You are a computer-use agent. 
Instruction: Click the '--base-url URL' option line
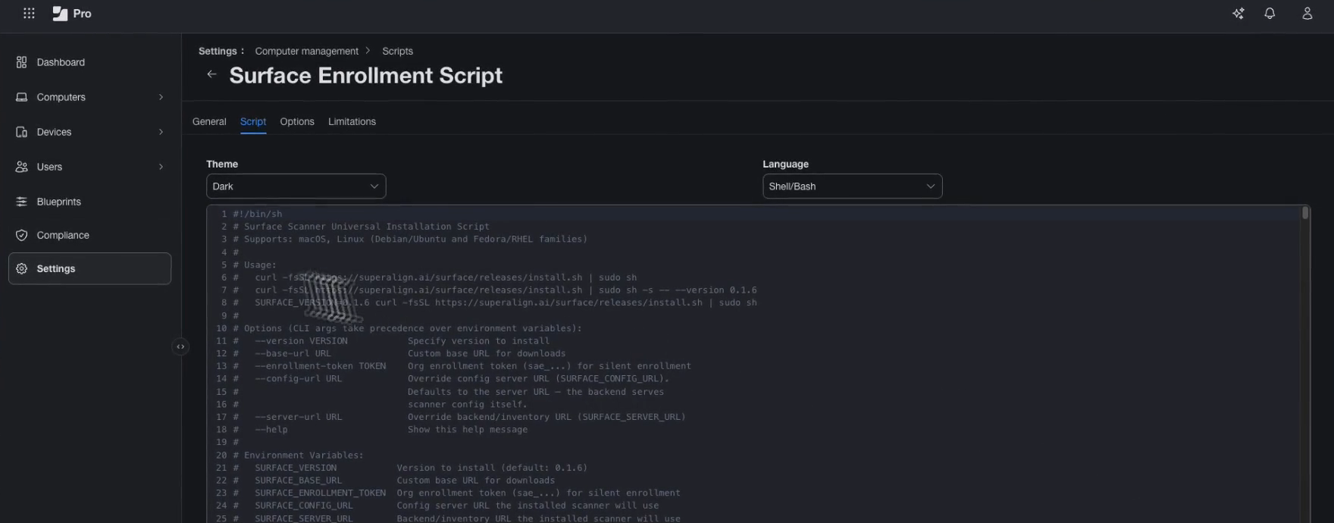click(x=399, y=353)
